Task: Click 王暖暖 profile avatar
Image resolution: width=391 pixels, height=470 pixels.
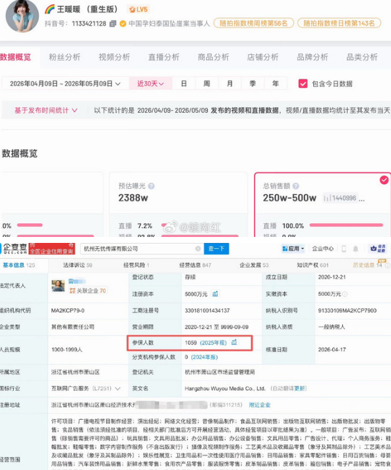Action: pos(22,16)
